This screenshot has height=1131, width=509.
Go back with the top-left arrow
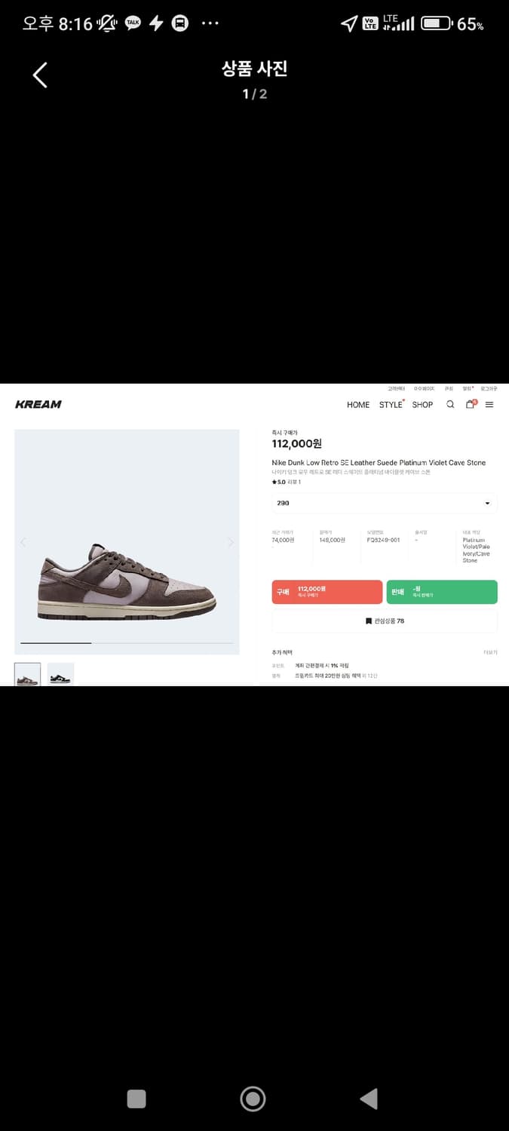coord(40,75)
